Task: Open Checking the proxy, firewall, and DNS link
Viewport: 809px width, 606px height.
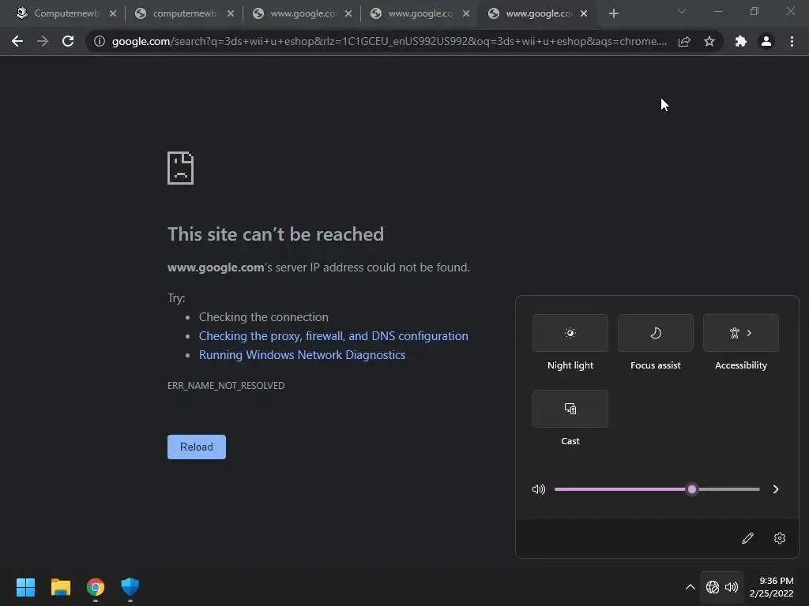Action: click(333, 336)
